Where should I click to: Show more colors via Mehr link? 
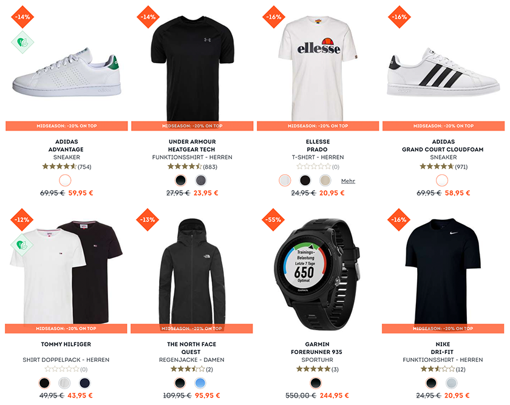click(x=348, y=181)
